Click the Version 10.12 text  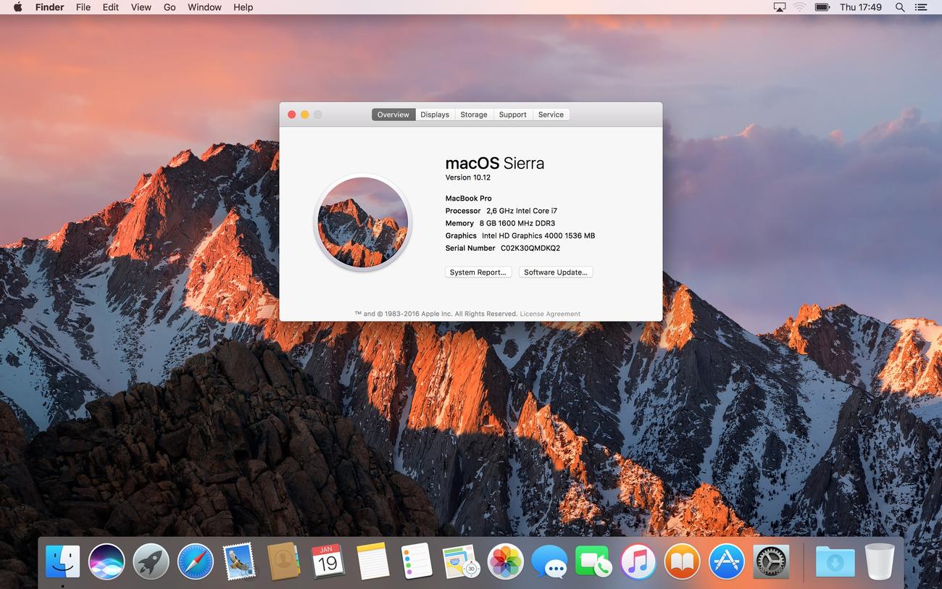pyautogui.click(x=468, y=177)
